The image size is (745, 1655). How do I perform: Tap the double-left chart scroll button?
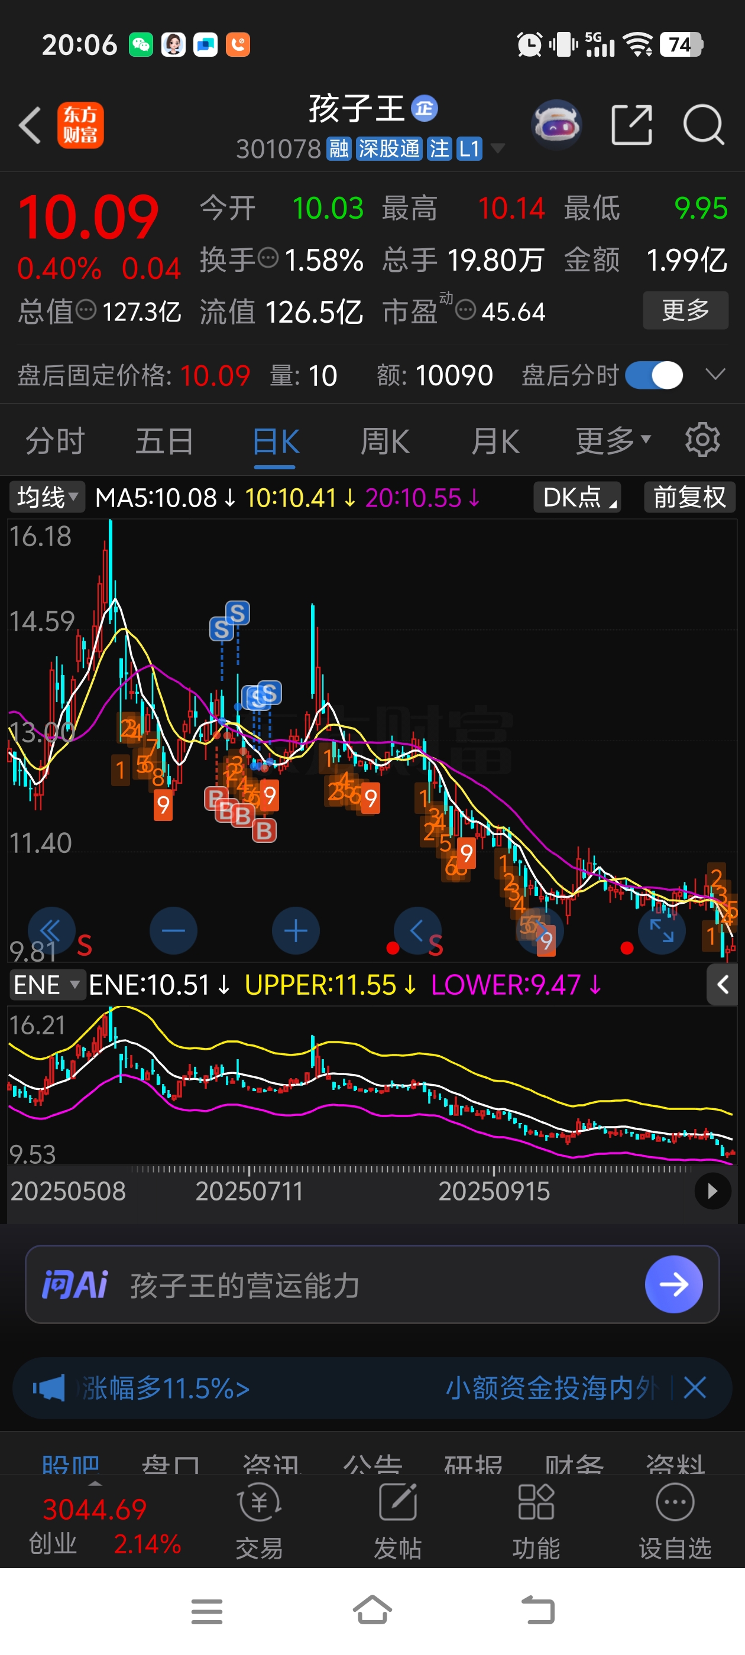(51, 930)
